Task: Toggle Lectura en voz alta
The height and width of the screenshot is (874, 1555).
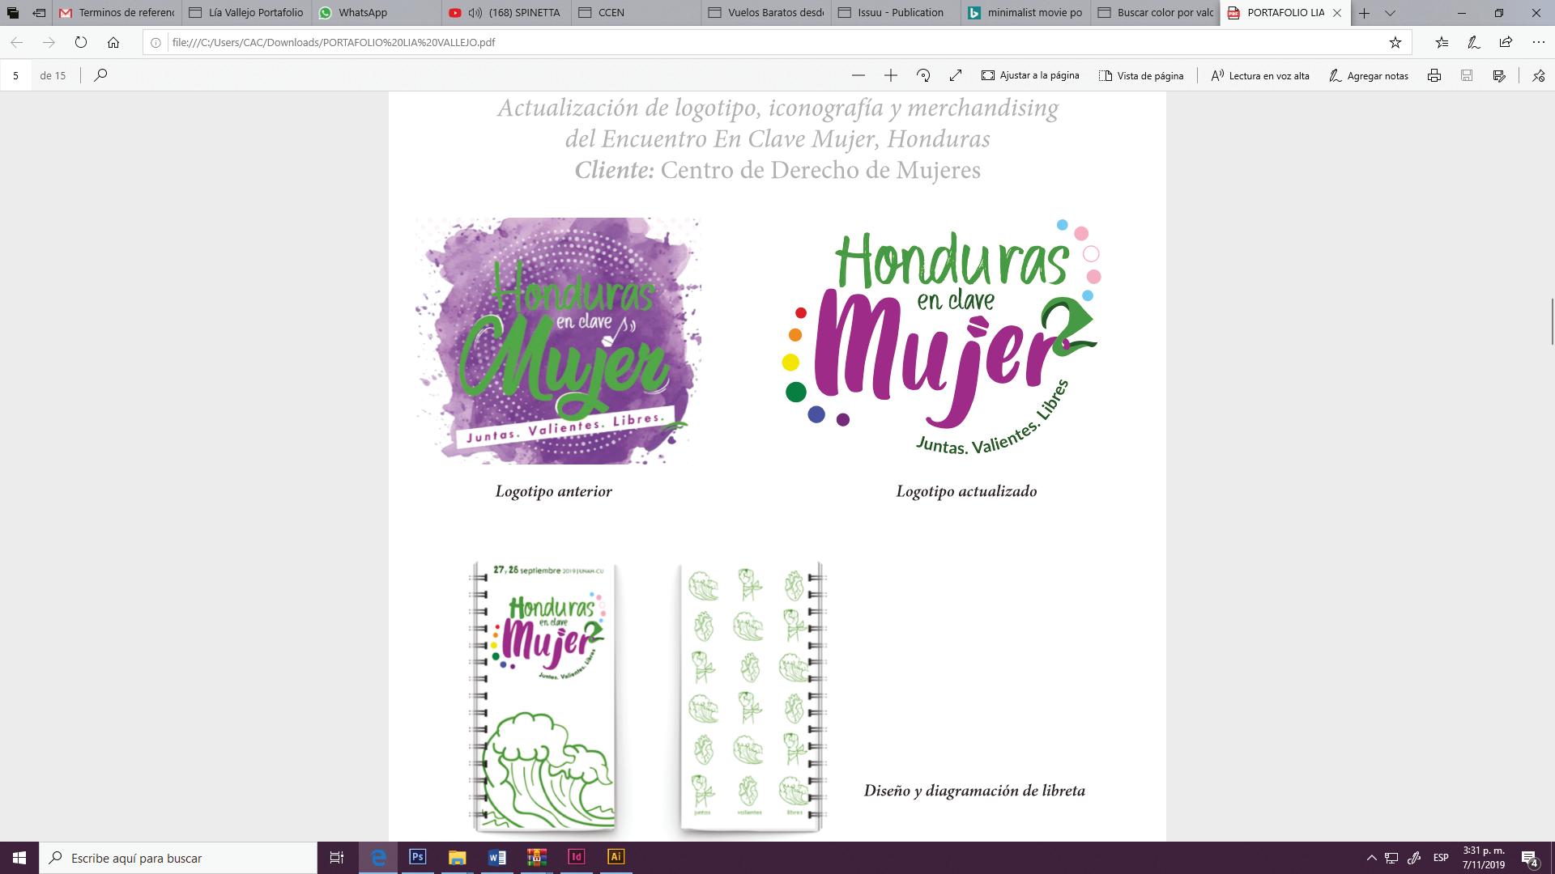Action: (x=1260, y=75)
